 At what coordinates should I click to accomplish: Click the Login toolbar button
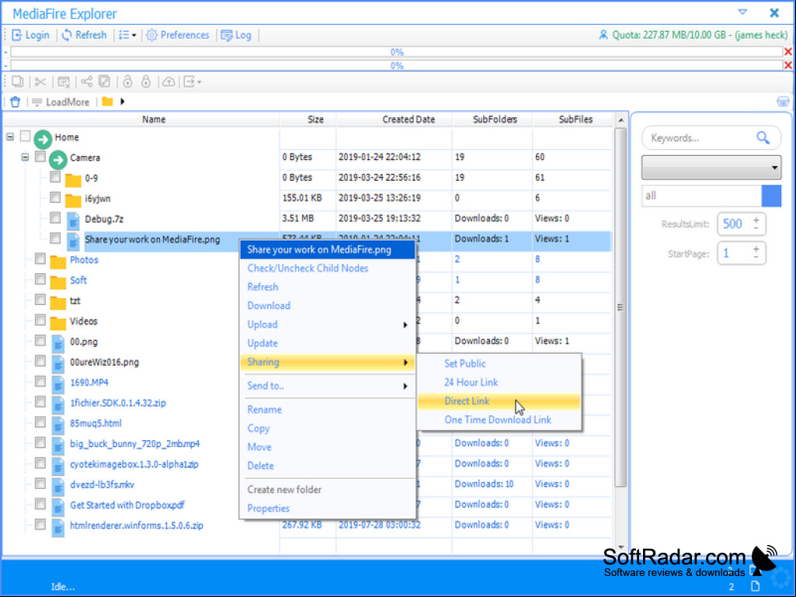click(x=31, y=35)
